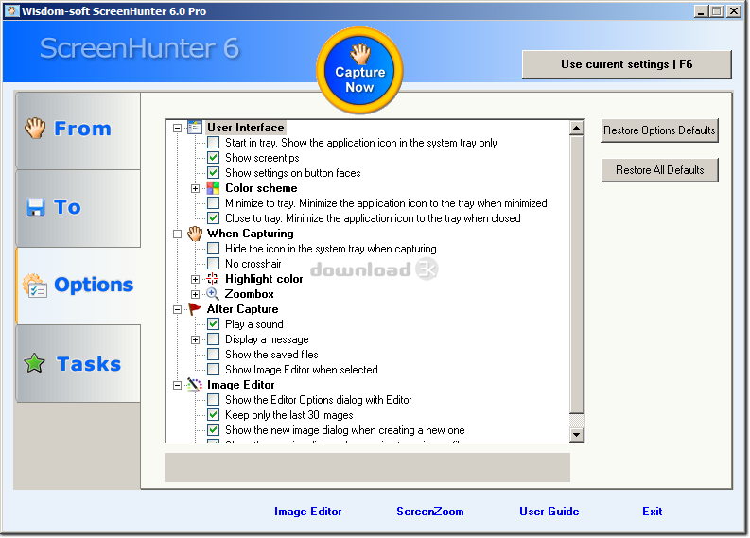This screenshot has width=750, height=538.
Task: Click the gear checklist icon on Options tab
Action: (35, 286)
